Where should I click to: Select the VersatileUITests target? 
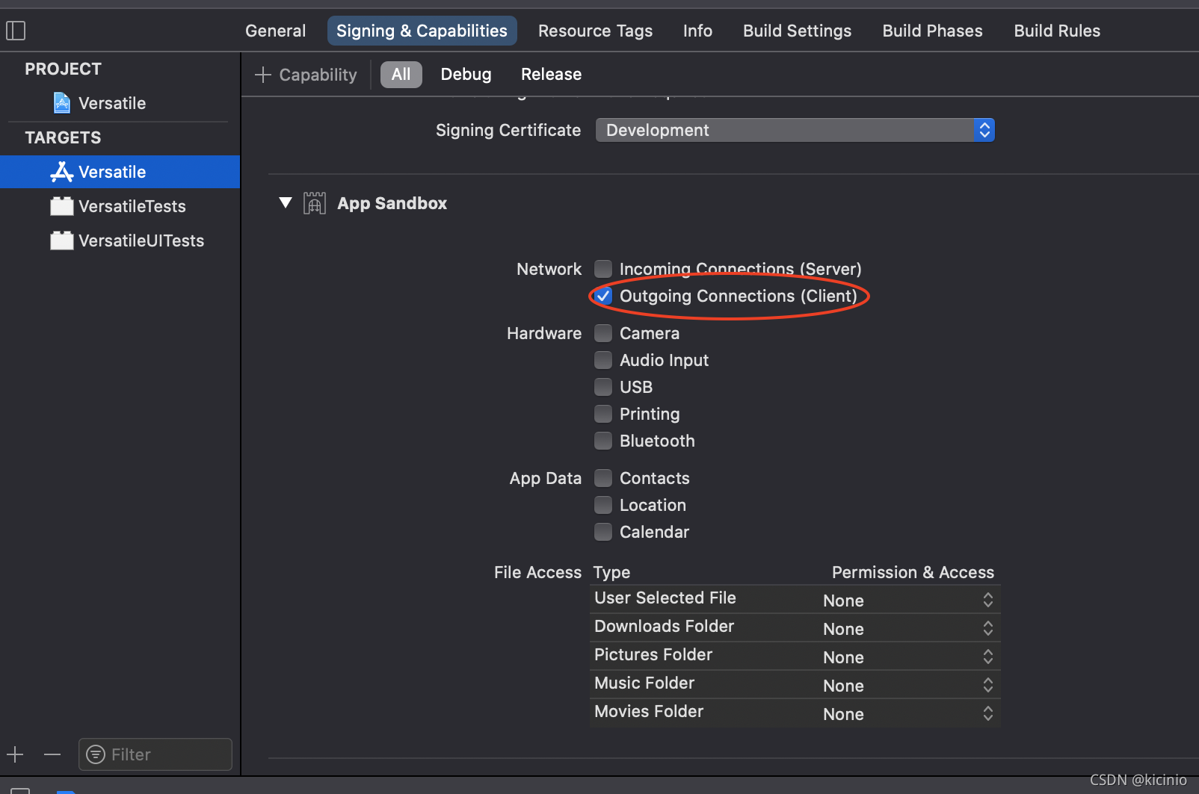120,241
